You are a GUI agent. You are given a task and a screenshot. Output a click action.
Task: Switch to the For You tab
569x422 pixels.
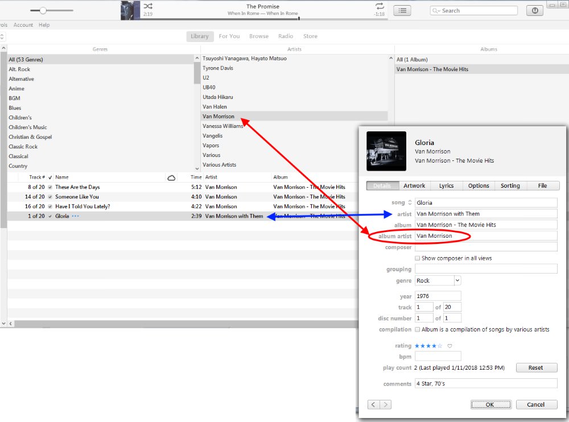pyautogui.click(x=229, y=36)
